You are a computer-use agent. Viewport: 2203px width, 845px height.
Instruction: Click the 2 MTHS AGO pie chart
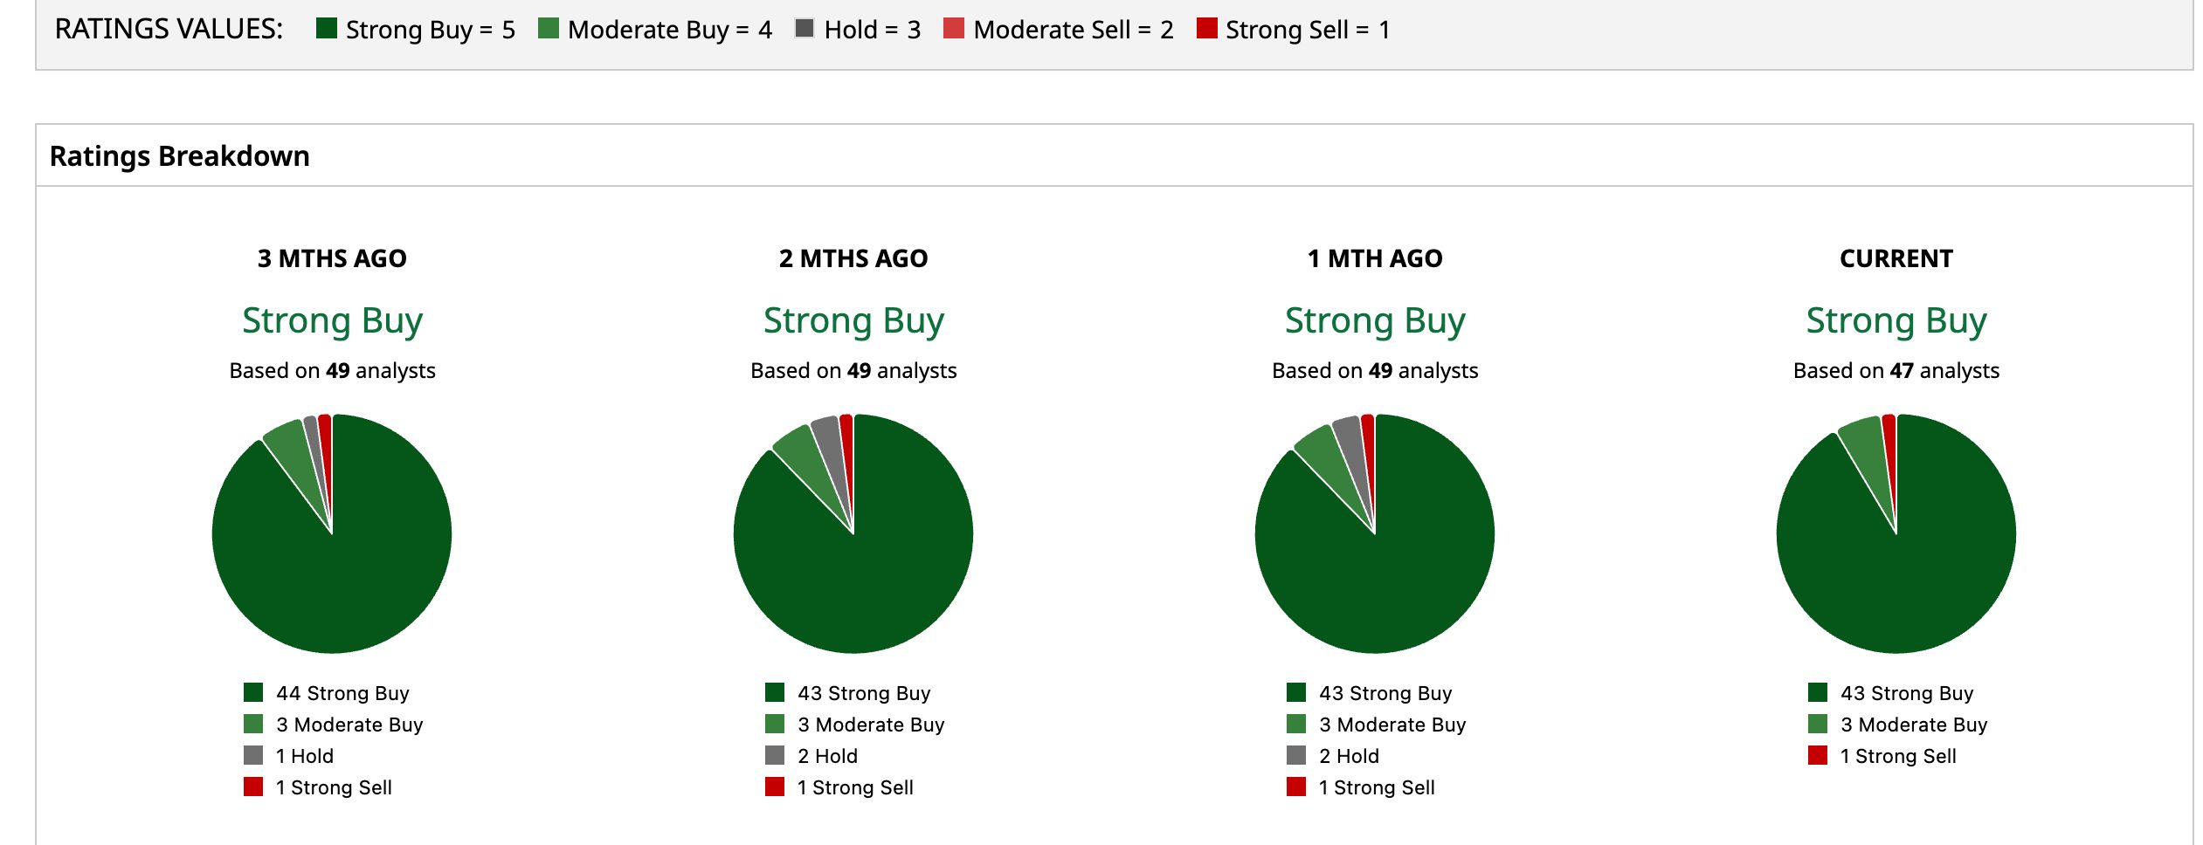point(853,533)
